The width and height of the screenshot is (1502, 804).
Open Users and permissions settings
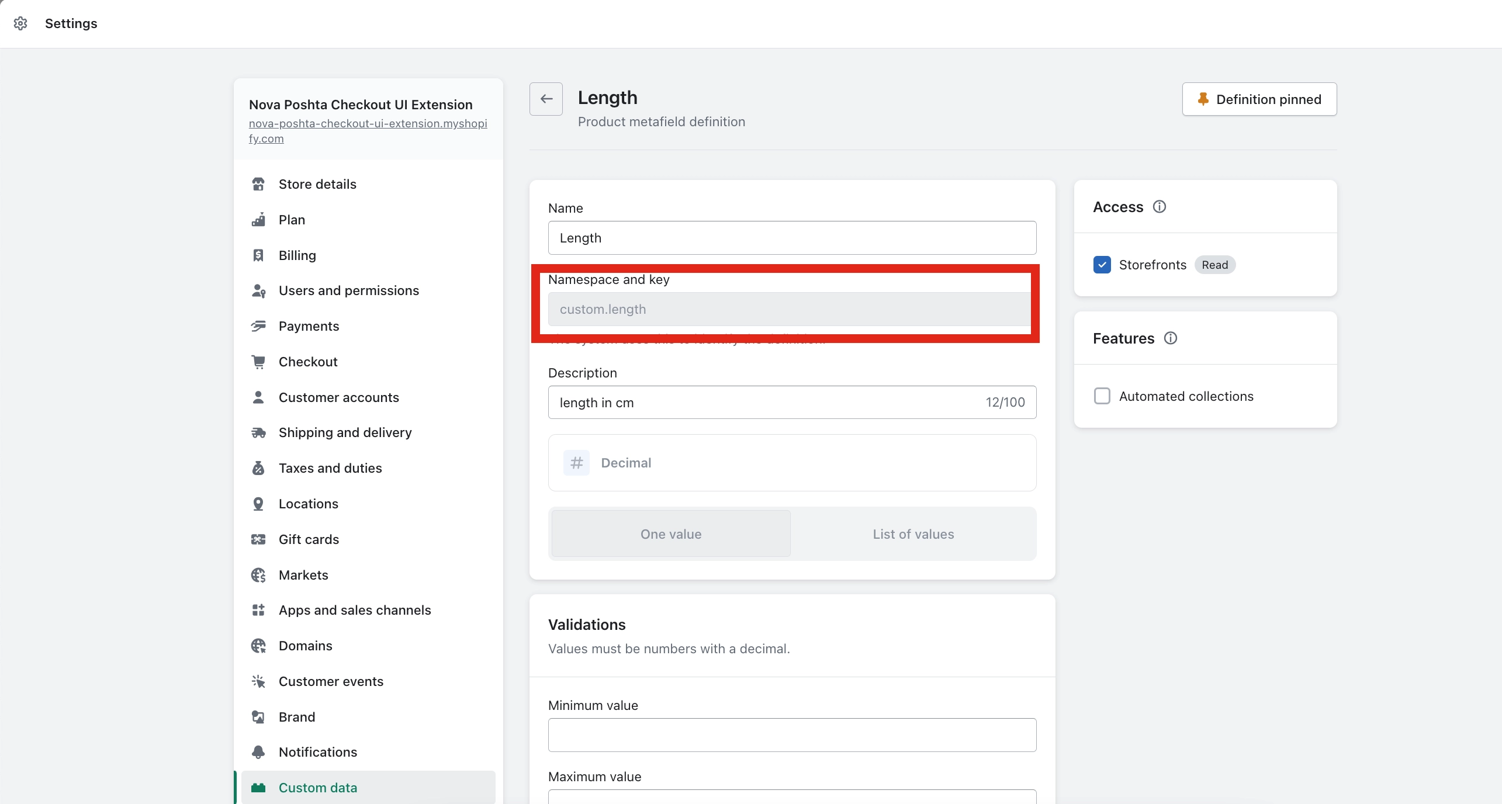[368, 290]
